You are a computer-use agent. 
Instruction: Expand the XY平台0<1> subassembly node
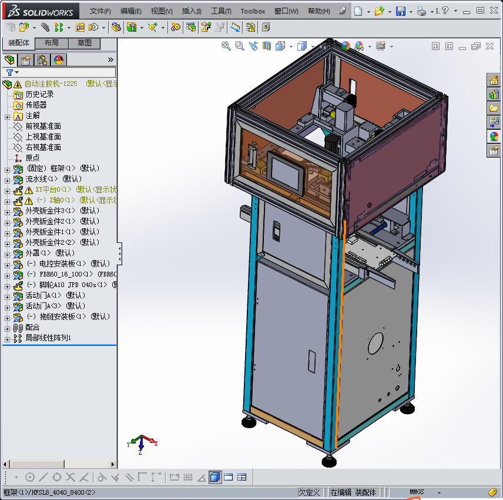click(x=7, y=191)
